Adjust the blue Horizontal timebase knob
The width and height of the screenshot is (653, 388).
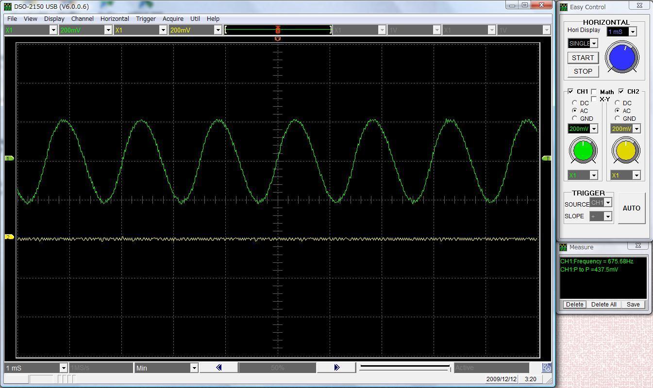[x=622, y=57]
